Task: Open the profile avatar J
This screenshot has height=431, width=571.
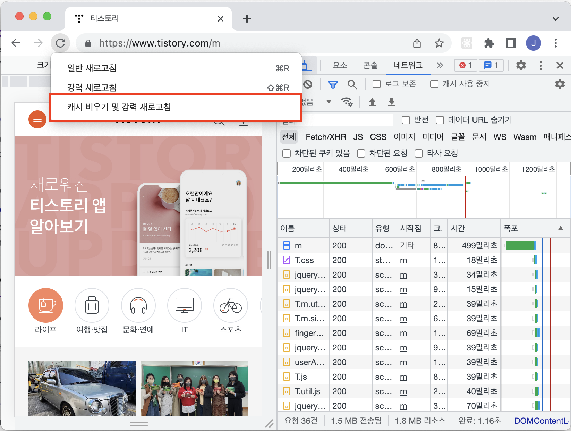Action: 534,43
